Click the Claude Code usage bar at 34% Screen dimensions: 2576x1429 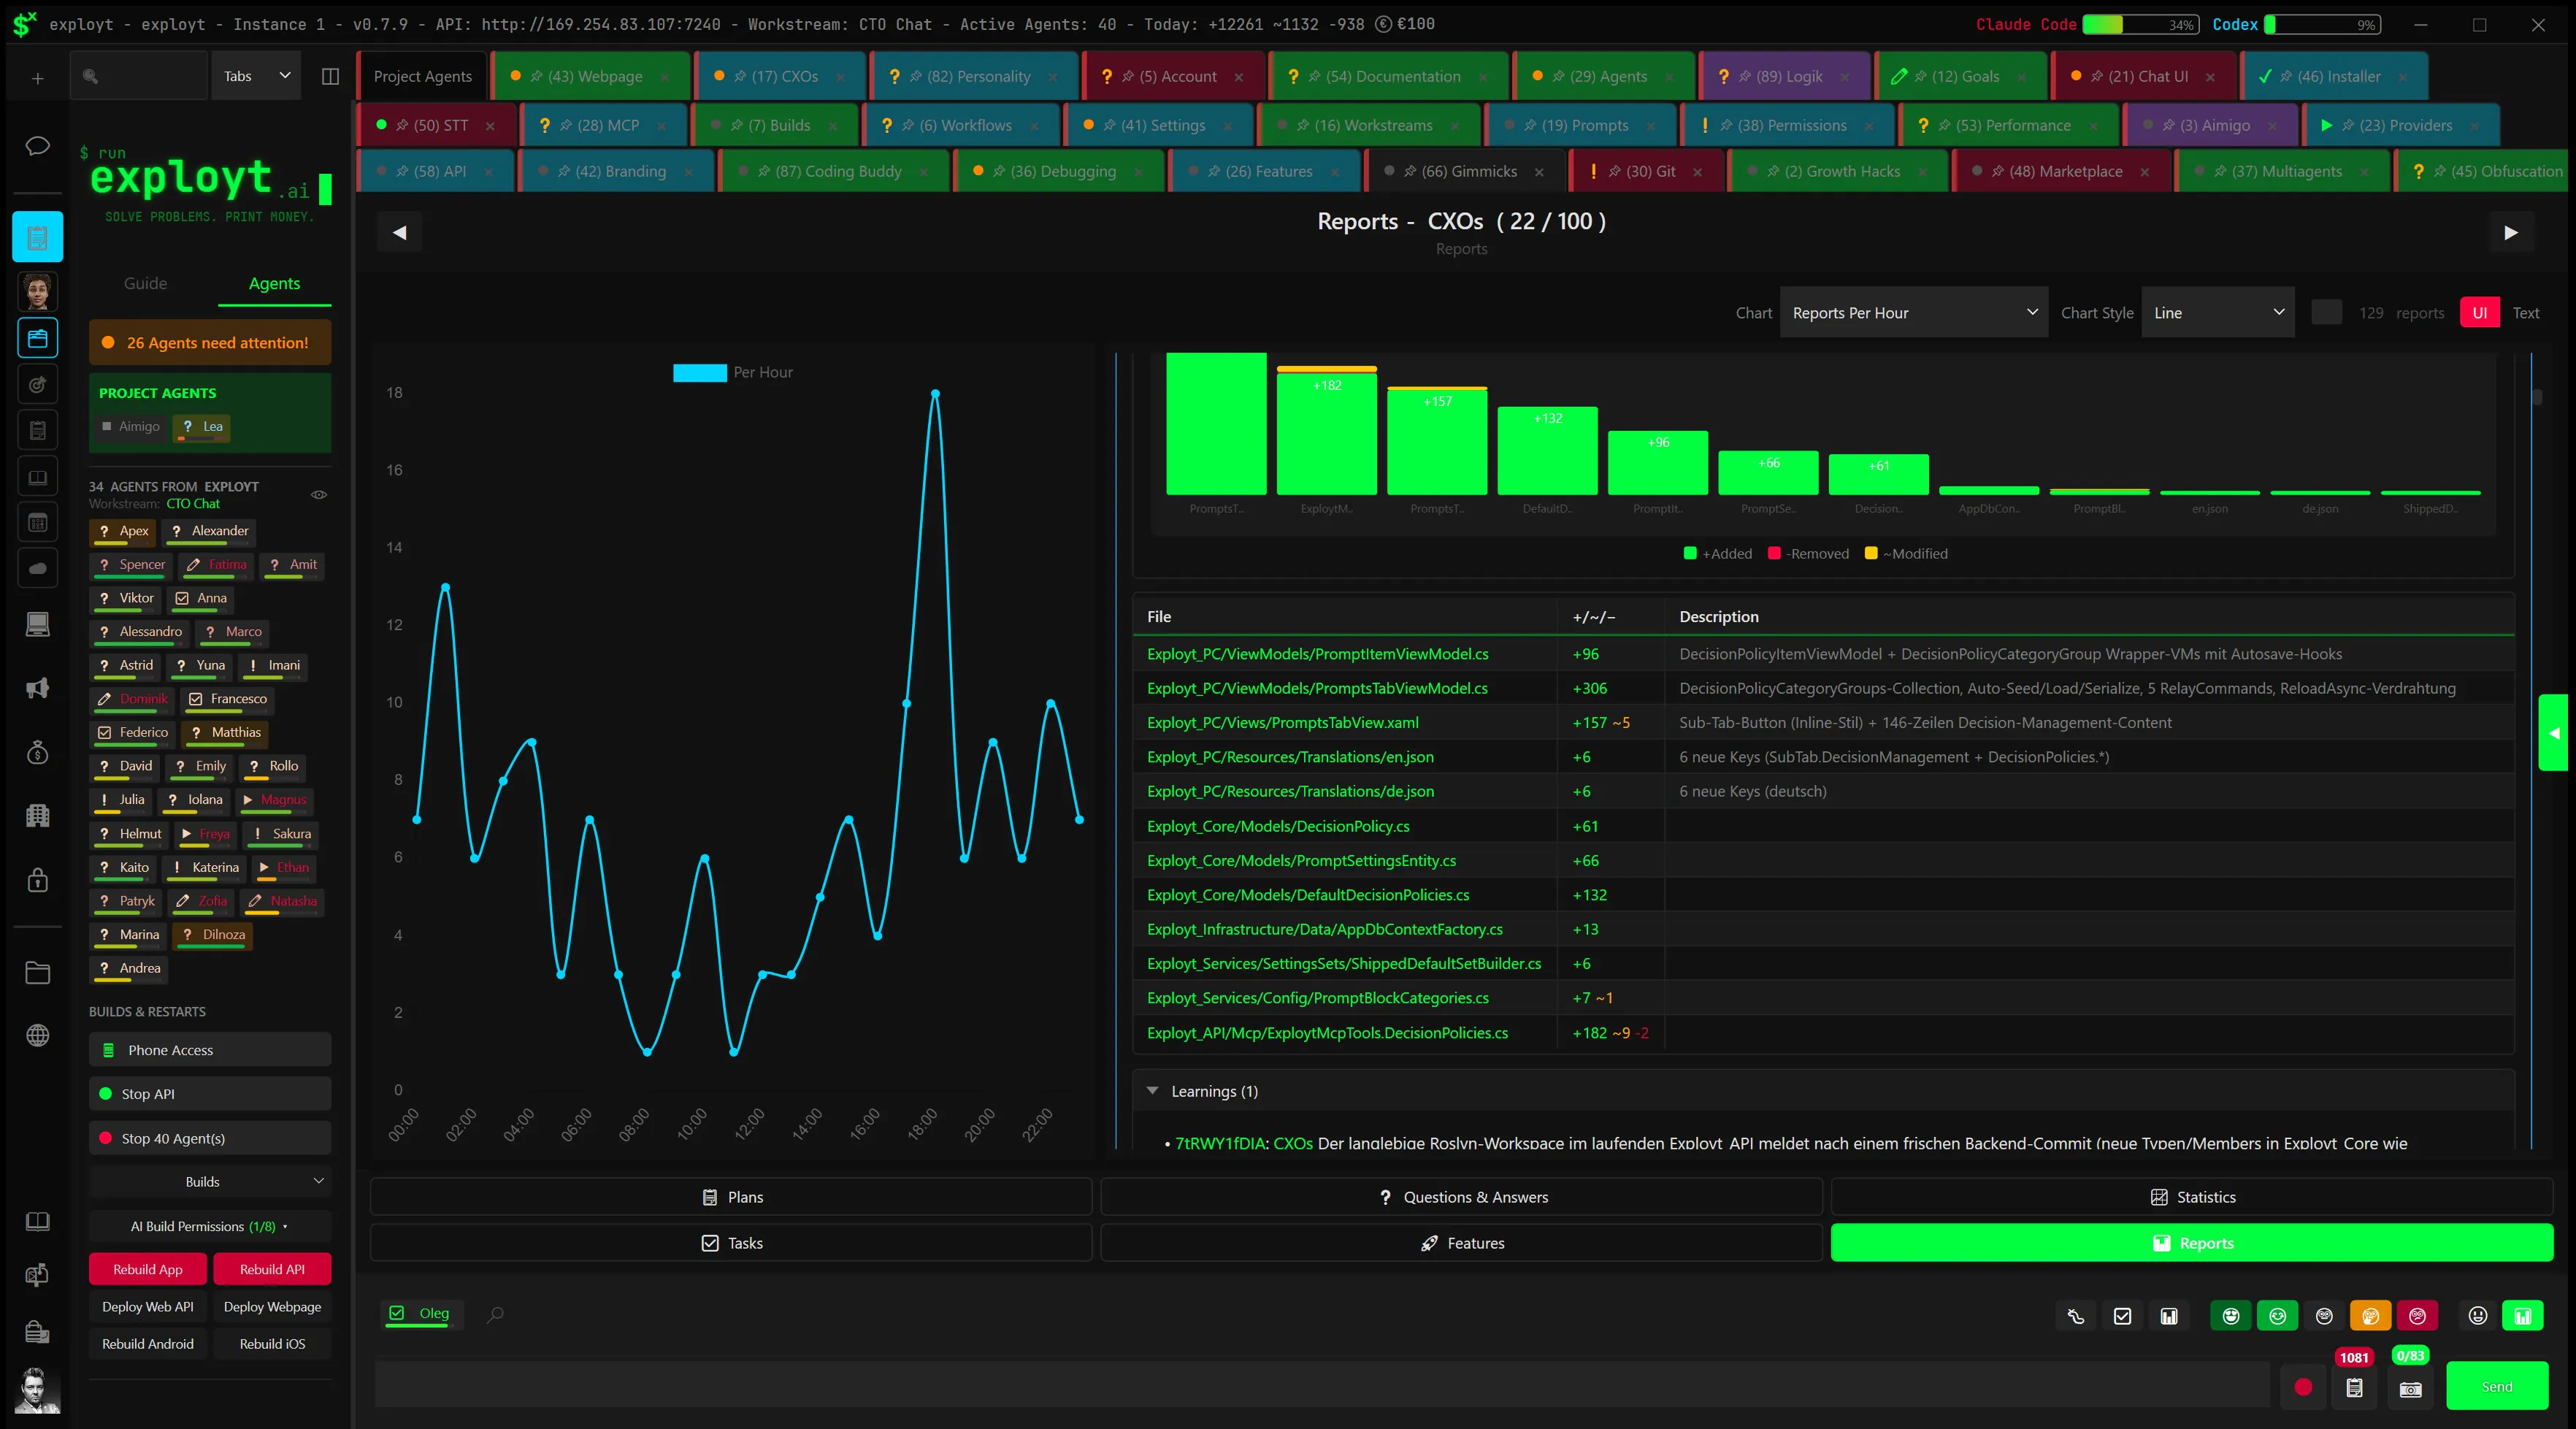[2140, 24]
